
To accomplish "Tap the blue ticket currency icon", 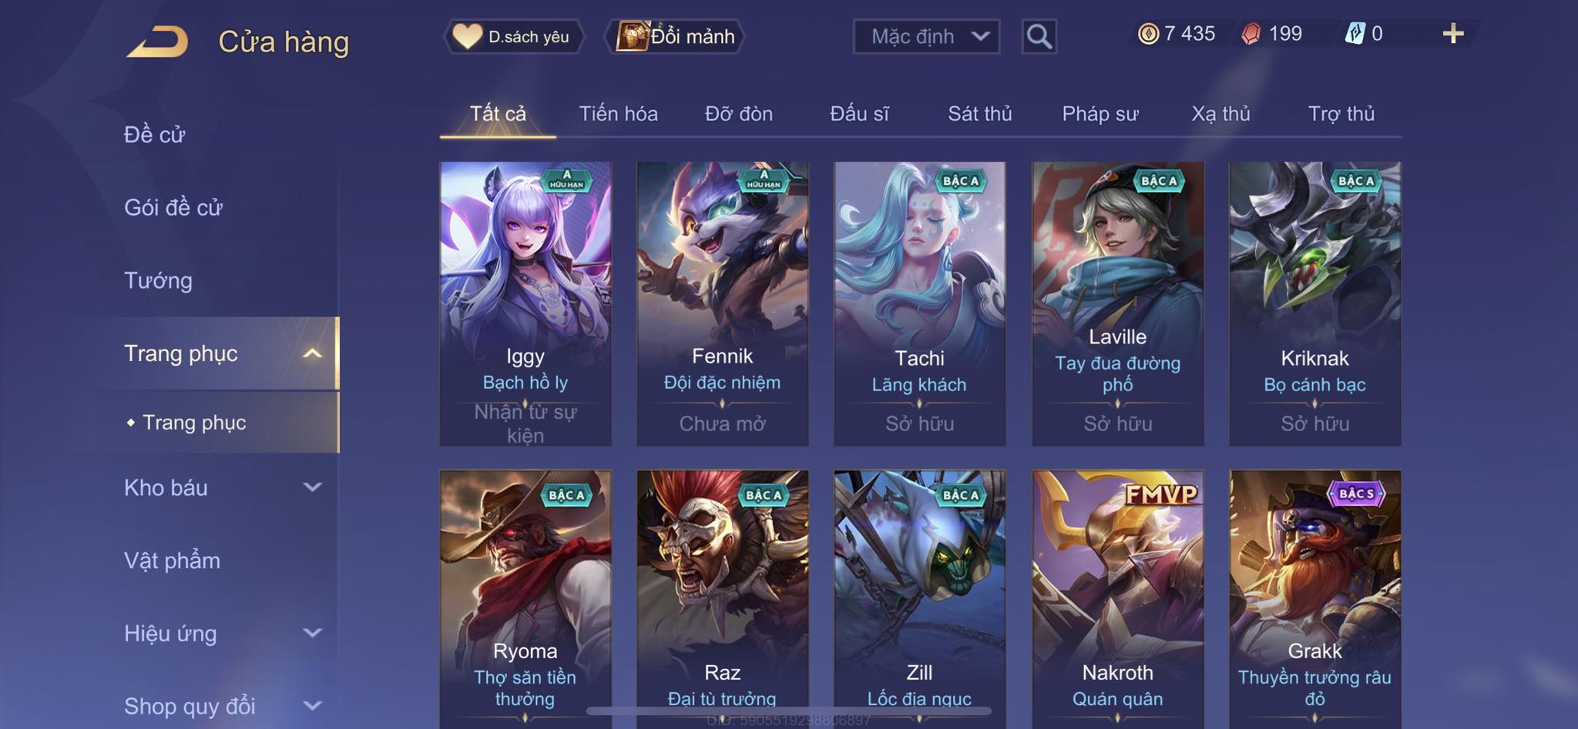I will (1355, 34).
